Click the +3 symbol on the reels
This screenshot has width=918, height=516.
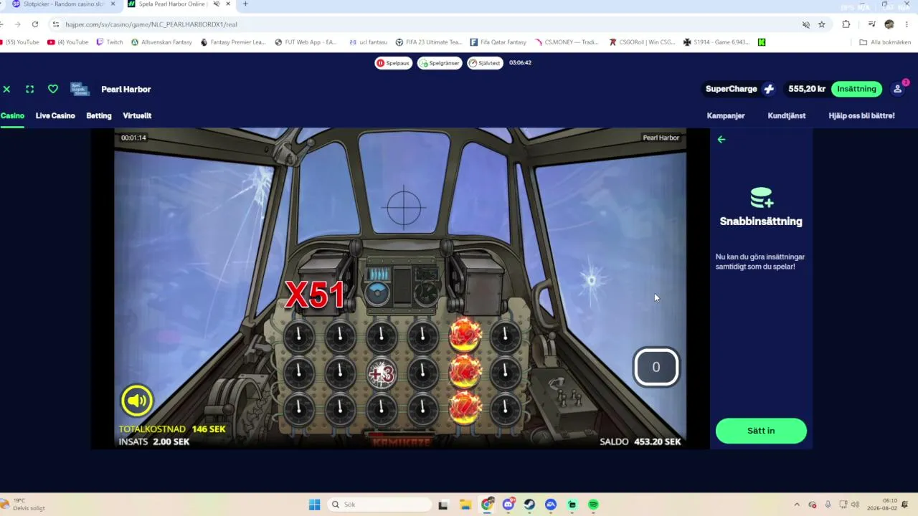pos(382,373)
